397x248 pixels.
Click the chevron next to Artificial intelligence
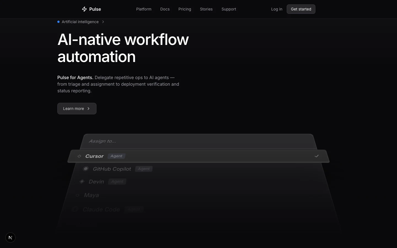click(103, 22)
